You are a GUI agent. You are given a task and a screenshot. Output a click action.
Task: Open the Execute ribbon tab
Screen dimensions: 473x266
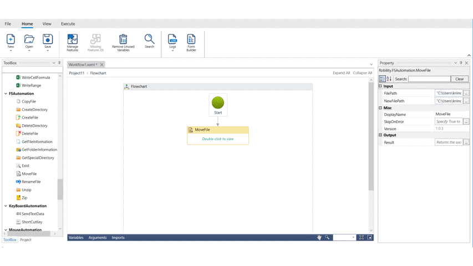[68, 24]
